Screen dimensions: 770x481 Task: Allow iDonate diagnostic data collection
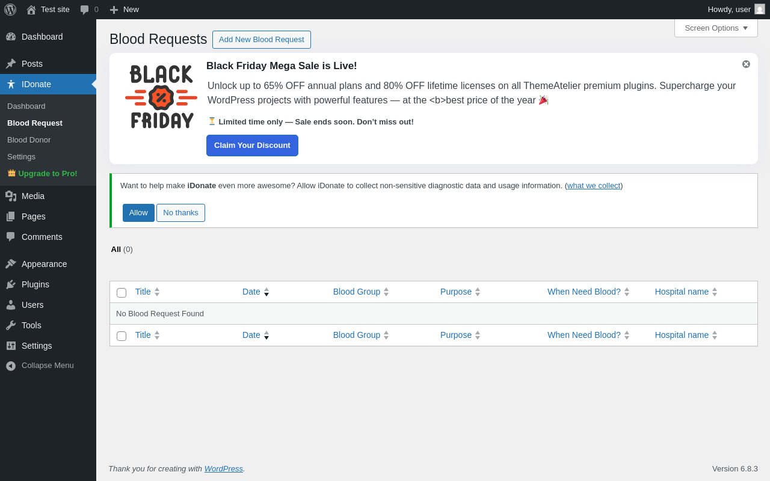click(x=138, y=213)
